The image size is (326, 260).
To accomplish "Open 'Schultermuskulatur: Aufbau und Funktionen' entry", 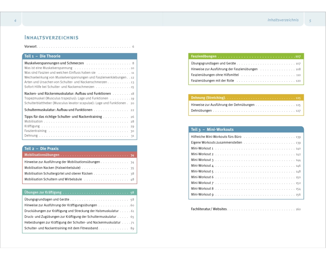I will coord(58,110).
